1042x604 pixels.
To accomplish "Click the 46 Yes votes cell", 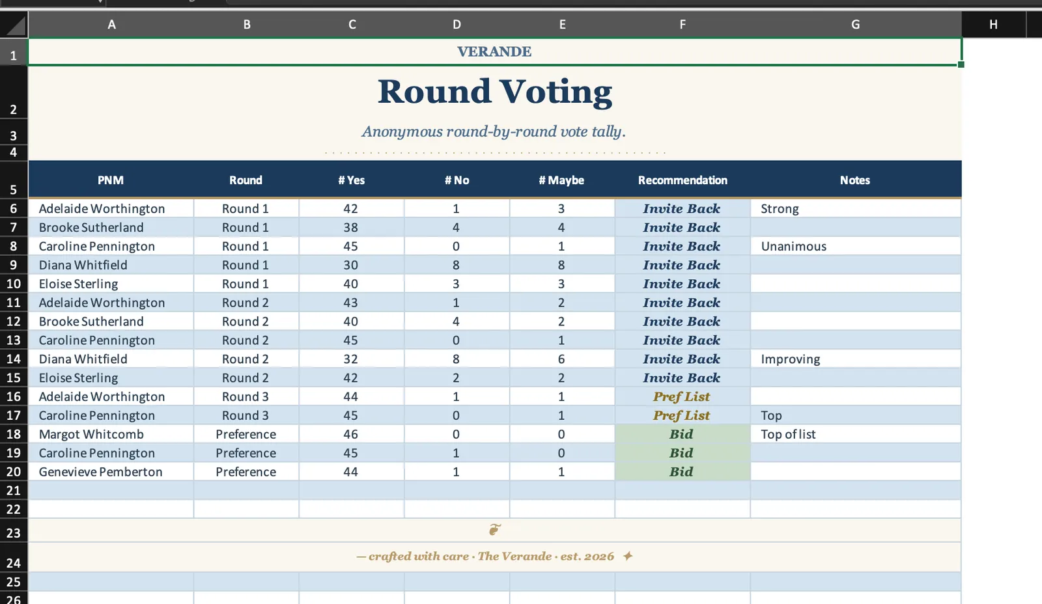I will pyautogui.click(x=352, y=434).
